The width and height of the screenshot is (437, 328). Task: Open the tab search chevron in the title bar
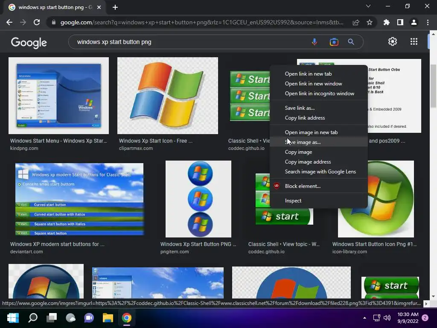click(x=368, y=6)
